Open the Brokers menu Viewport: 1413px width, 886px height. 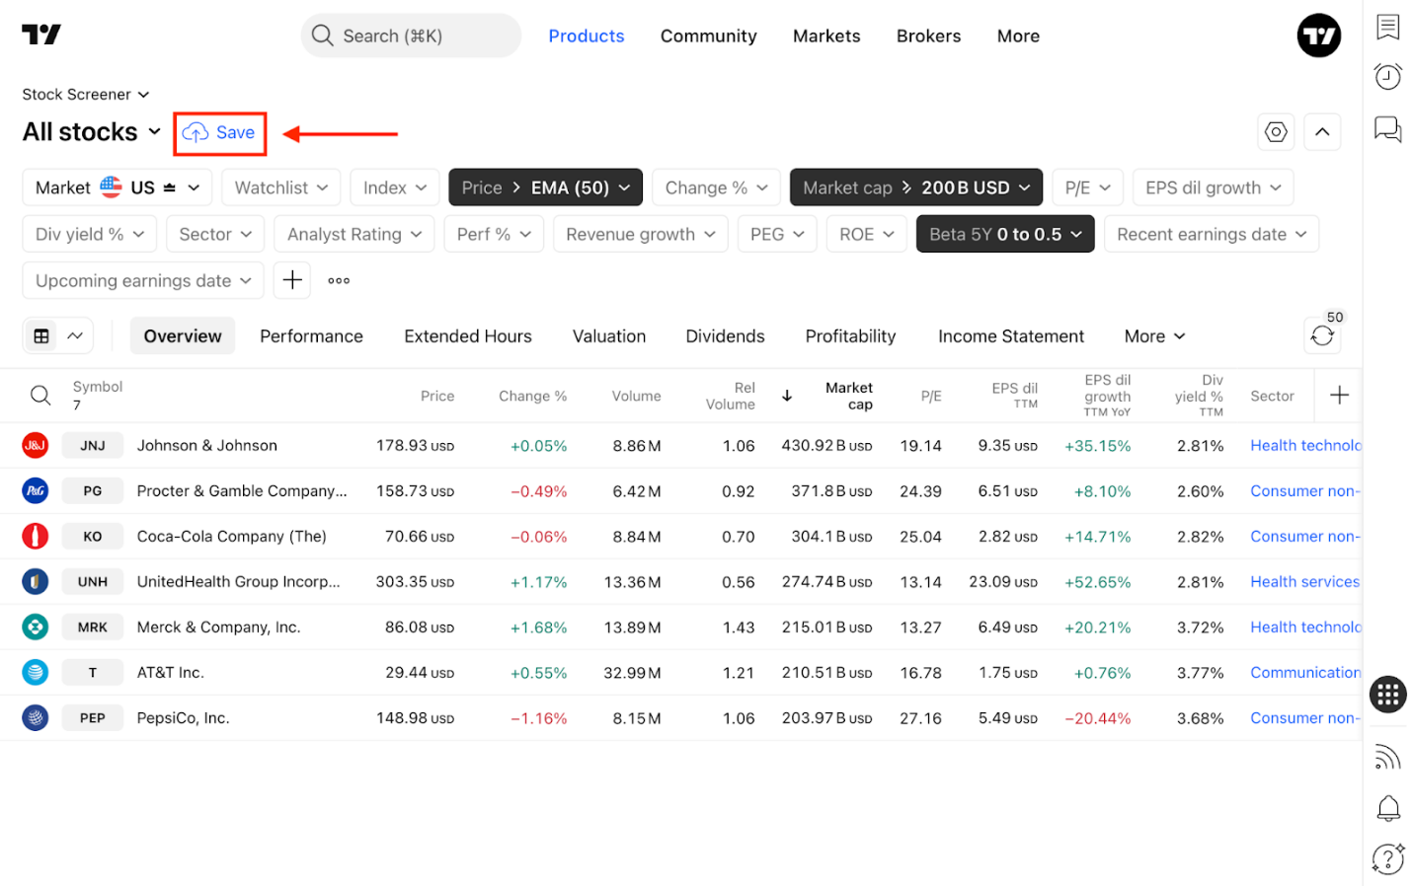[x=928, y=36]
